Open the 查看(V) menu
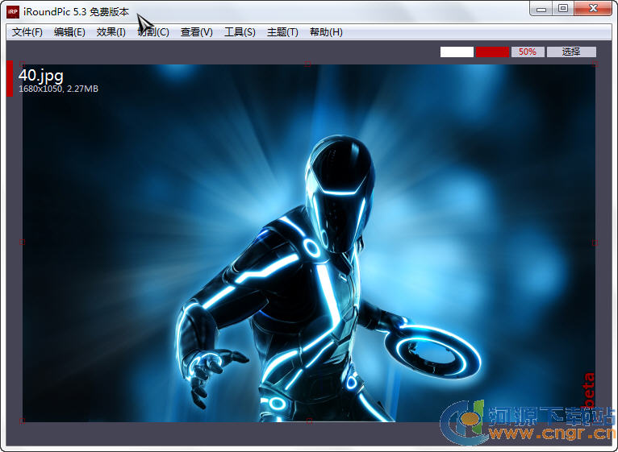The height and width of the screenshot is (452, 618). (x=196, y=32)
